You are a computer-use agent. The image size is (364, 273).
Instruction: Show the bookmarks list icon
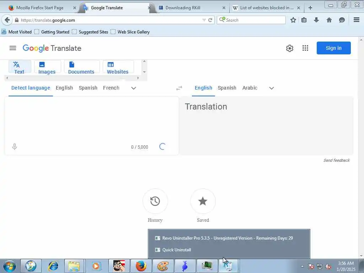point(304,20)
